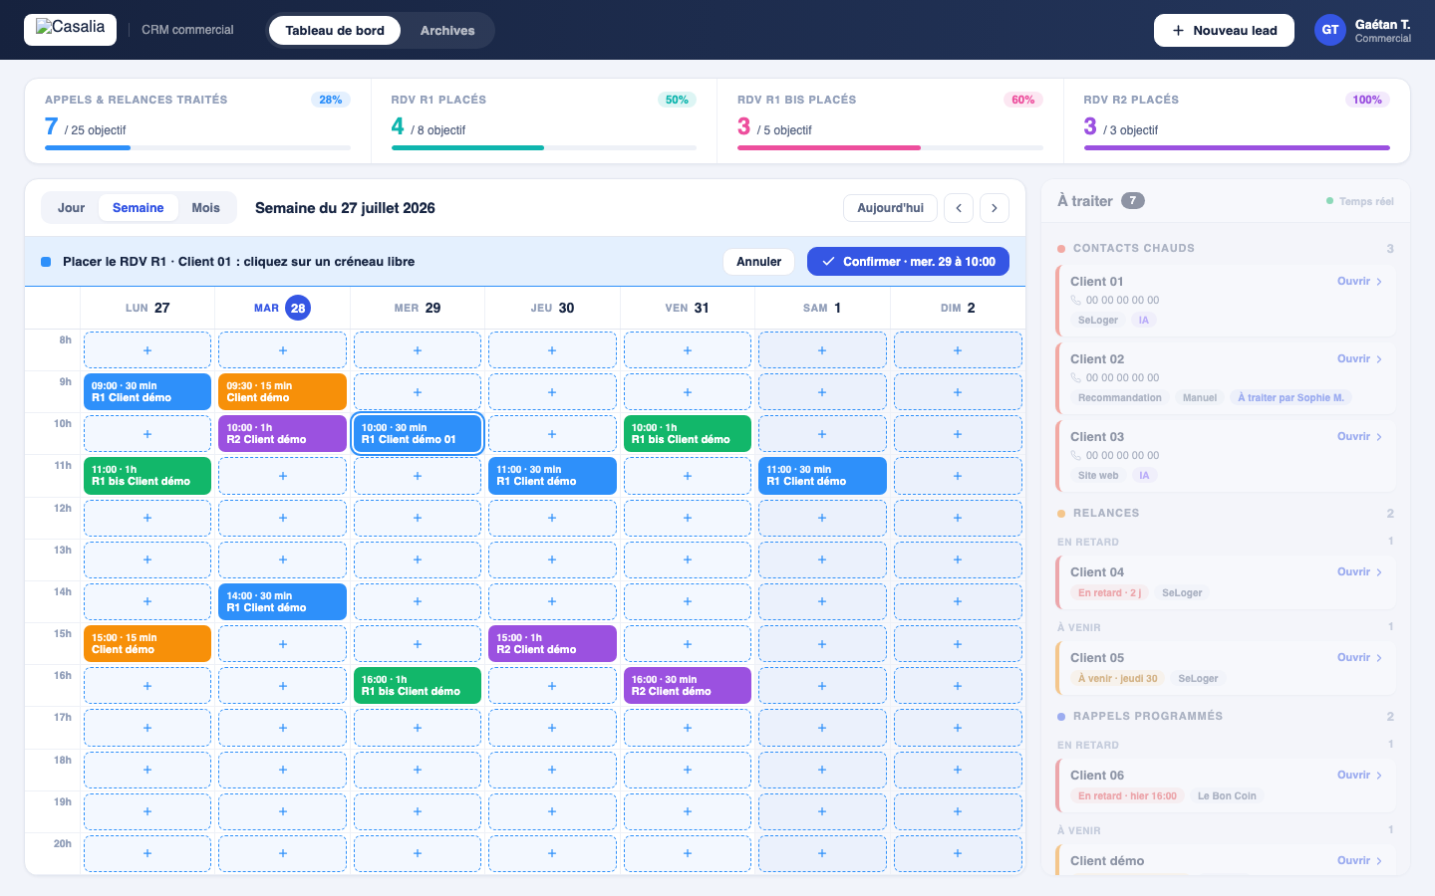Click the plus in Wednesday's 9h slot
The height and width of the screenshot is (896, 1435).
(418, 392)
